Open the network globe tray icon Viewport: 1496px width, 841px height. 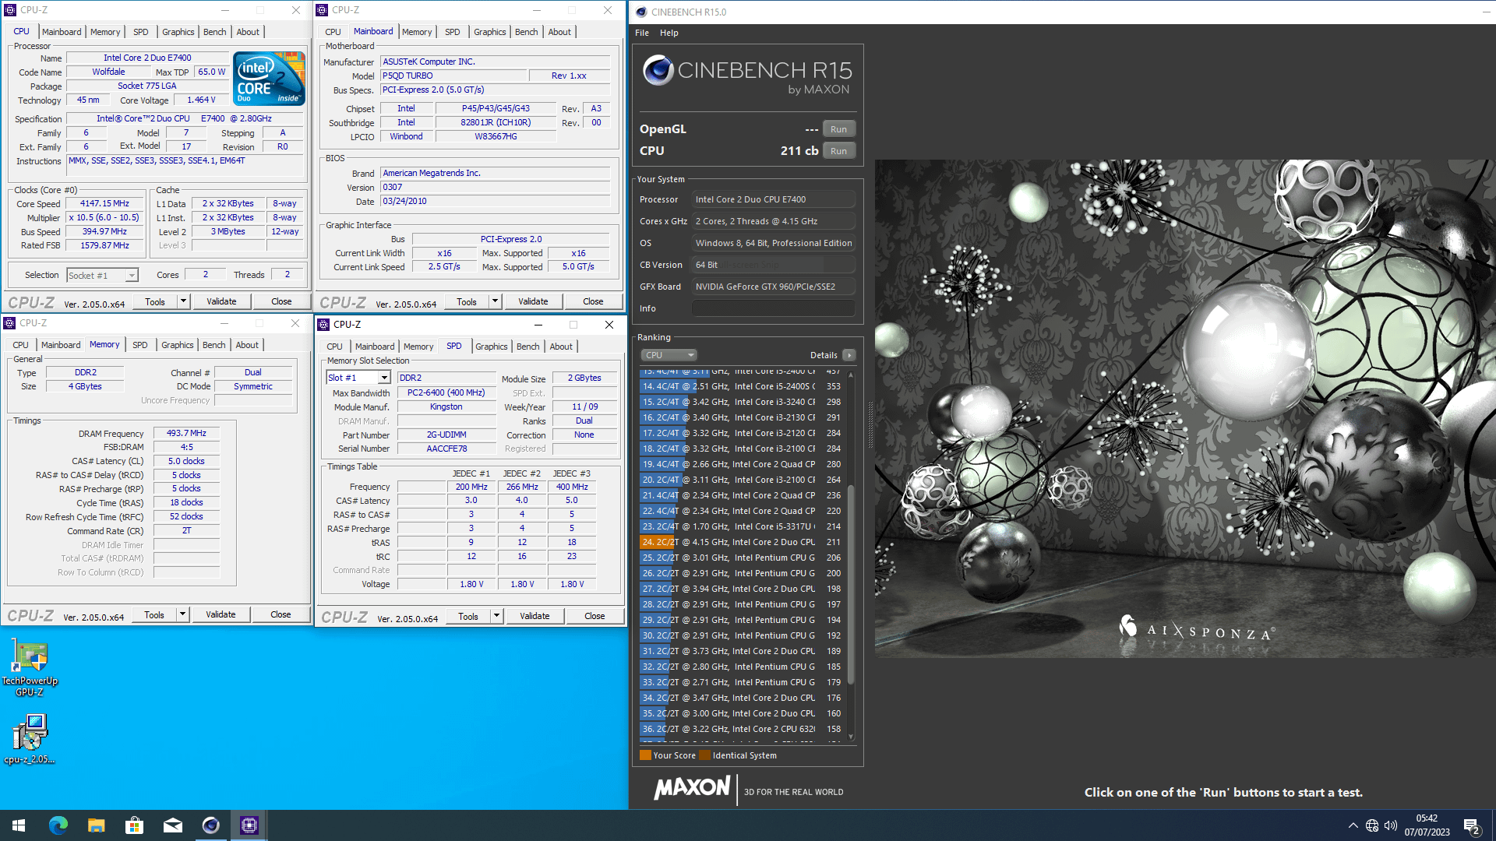(1372, 825)
